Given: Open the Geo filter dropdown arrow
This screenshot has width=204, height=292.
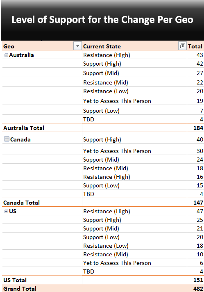Looking at the screenshot, I should coord(77,46).
